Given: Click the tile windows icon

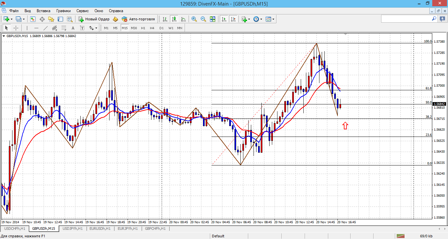Looking at the screenshot, I should coord(213,19).
